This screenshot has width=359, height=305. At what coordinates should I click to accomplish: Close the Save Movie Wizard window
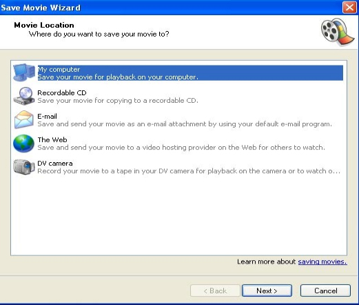click(349, 8)
